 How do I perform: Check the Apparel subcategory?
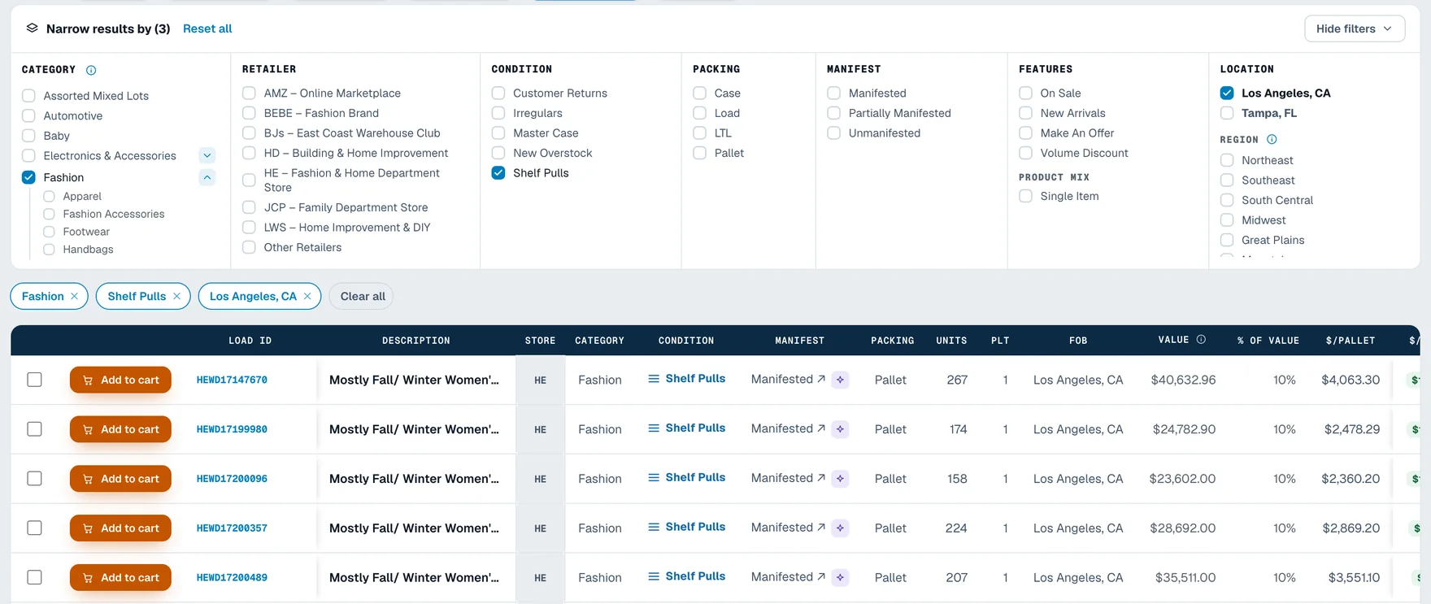49,197
